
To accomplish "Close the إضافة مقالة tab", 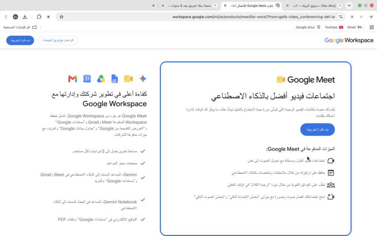I will 287,6.
